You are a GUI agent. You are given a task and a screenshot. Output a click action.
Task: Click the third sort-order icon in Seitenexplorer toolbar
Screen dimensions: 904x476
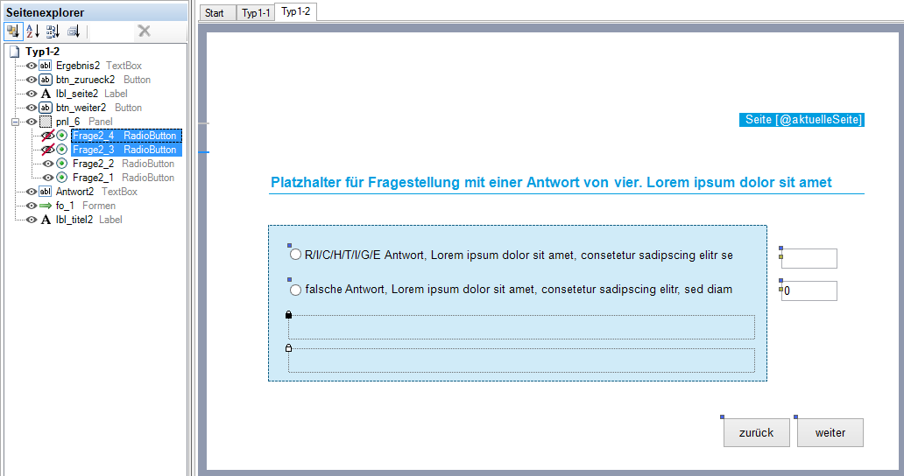point(53,31)
